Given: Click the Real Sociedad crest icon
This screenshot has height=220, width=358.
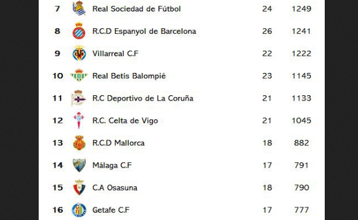Looking at the screenshot, I should point(79,8).
